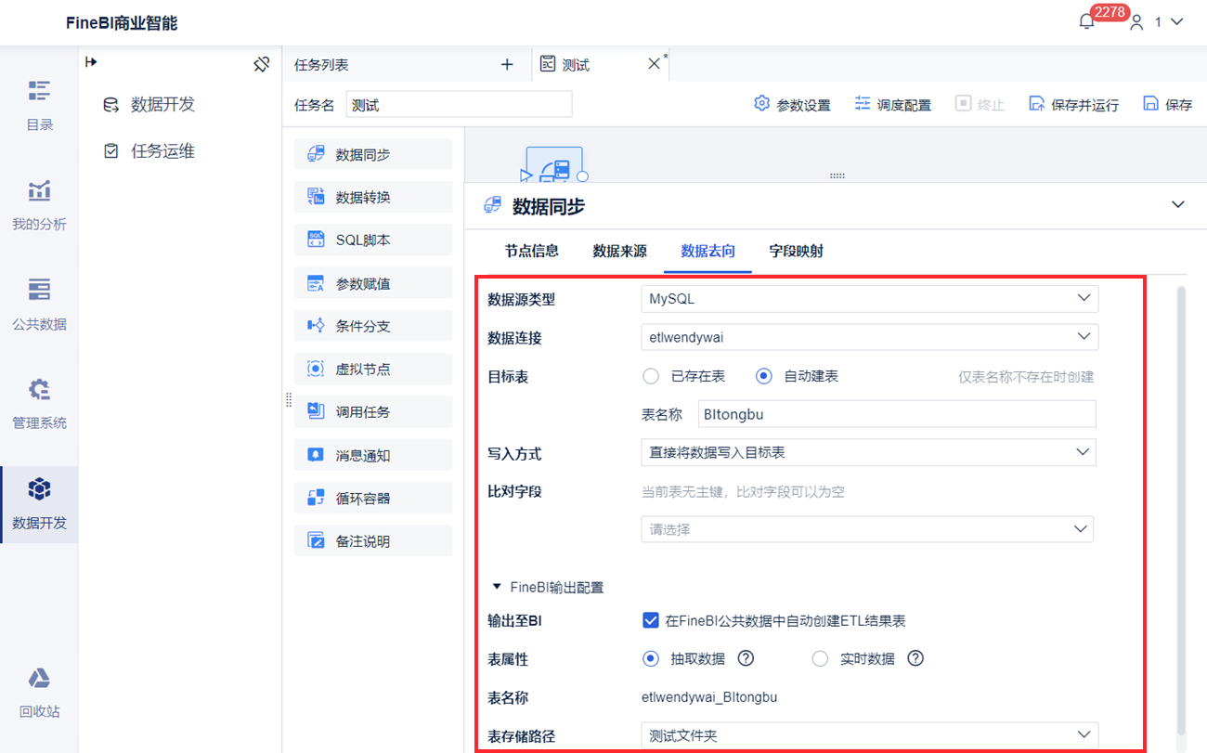The image size is (1207, 753).
Task: Add a 虚拟节点 node
Action: click(373, 369)
